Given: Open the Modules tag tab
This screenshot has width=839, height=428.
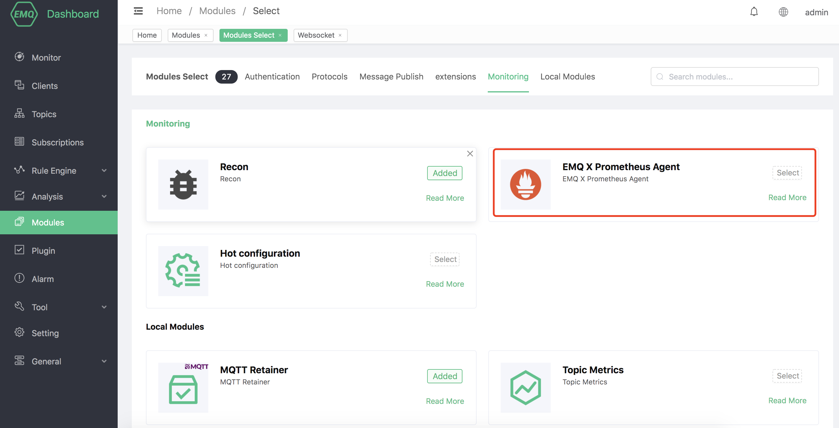Looking at the screenshot, I should (186, 35).
